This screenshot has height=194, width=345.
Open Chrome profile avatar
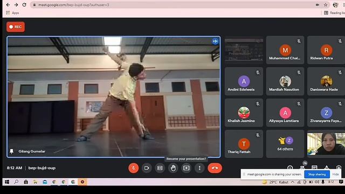pyautogui.click(x=335, y=5)
